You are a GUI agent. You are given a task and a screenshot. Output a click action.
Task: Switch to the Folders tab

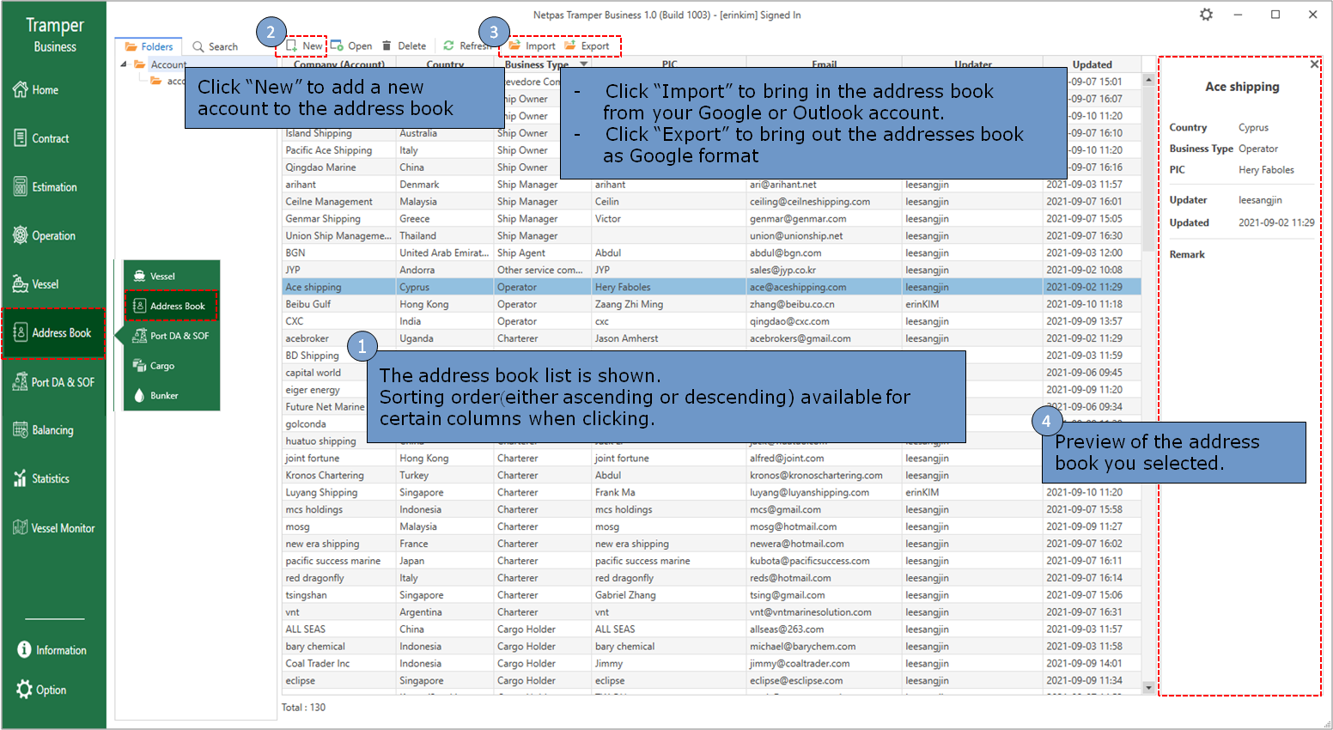[149, 46]
